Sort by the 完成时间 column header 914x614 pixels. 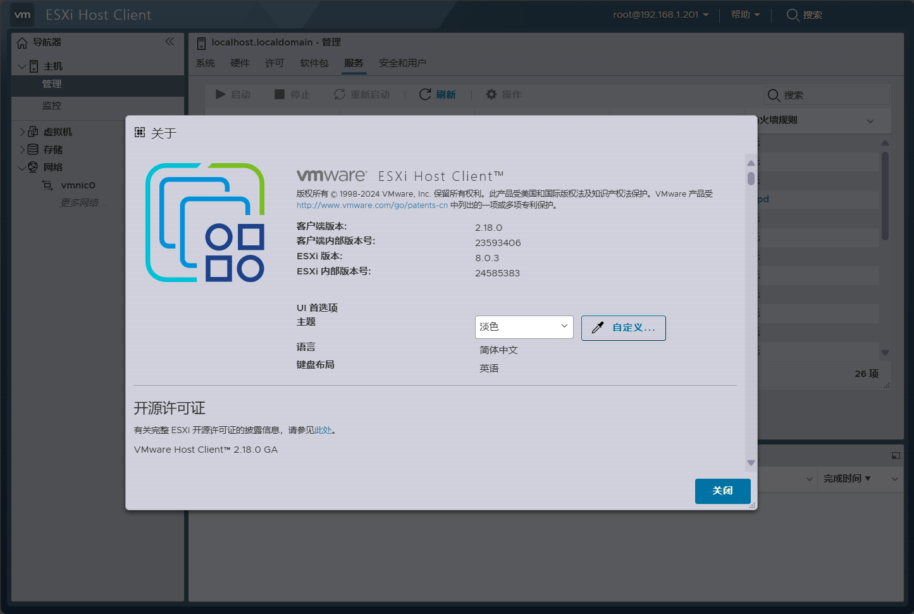847,479
